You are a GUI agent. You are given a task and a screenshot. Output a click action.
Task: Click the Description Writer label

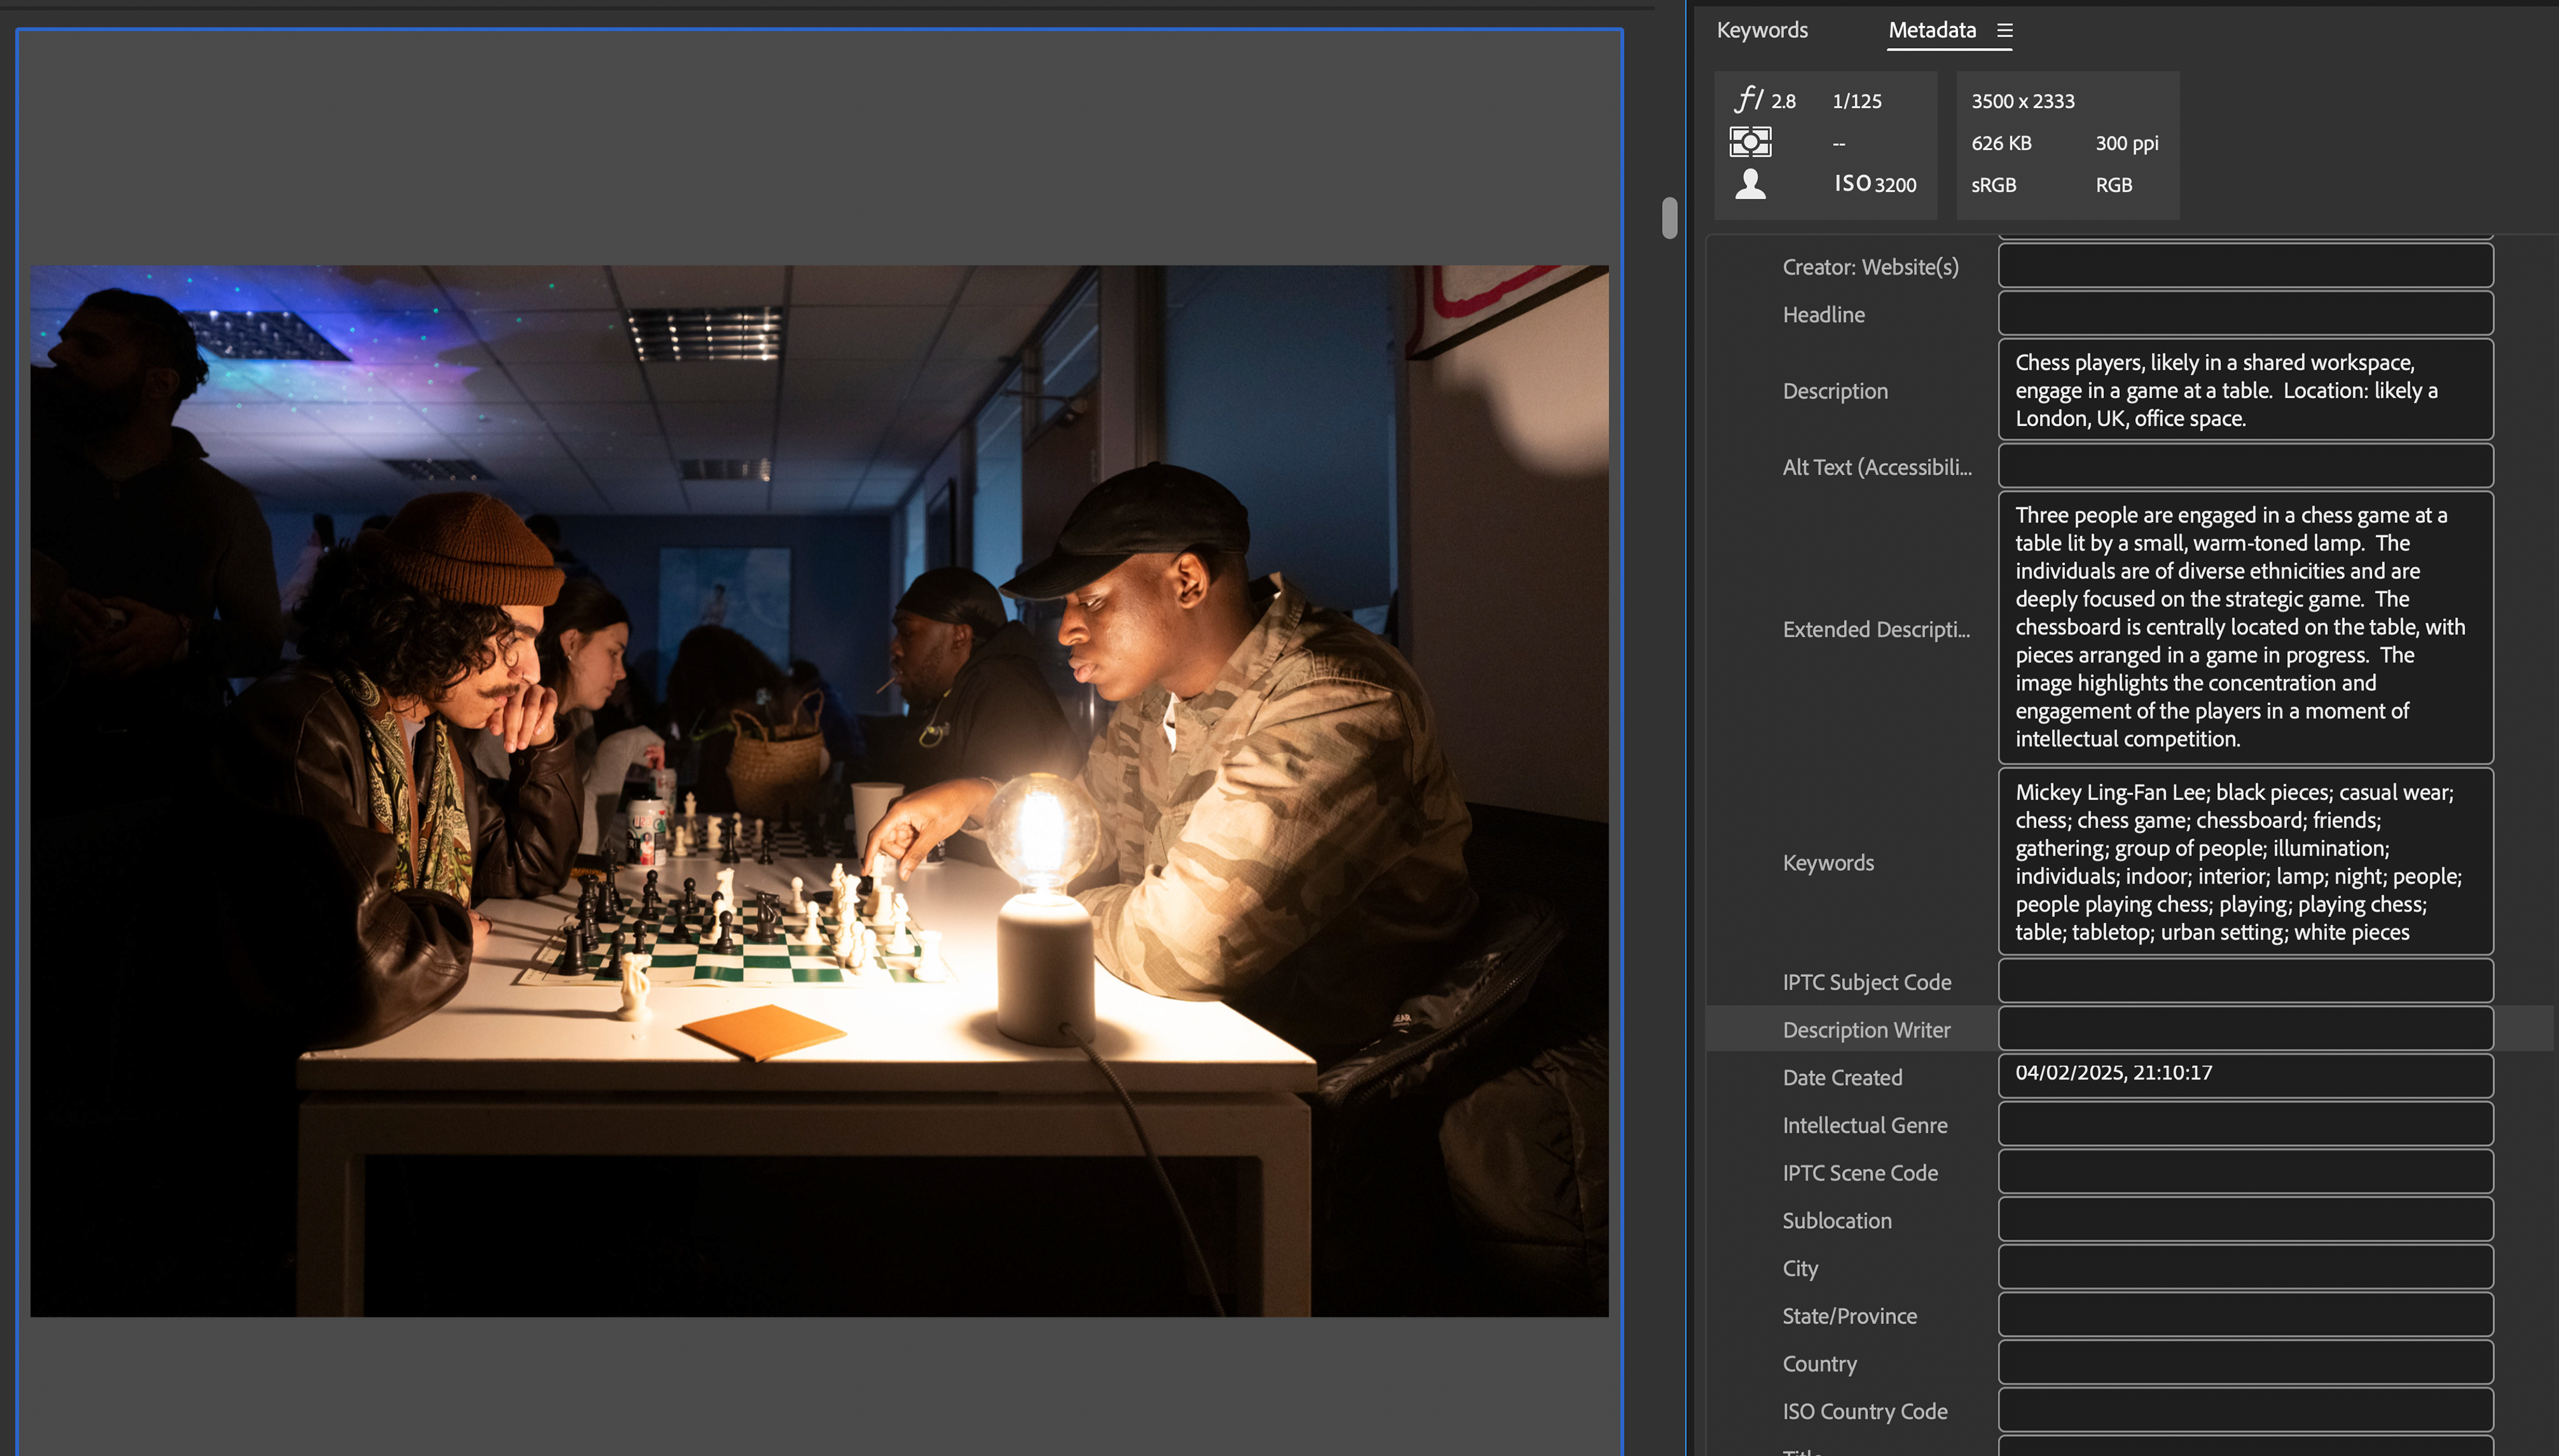point(1866,1029)
